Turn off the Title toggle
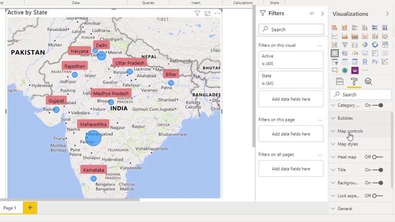Viewport: 395px width, 222px height. point(378,170)
